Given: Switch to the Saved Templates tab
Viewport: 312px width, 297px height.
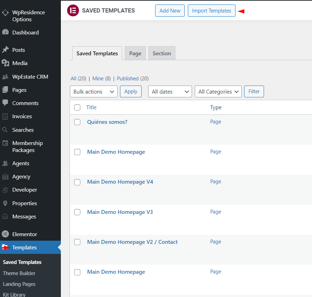Looking at the screenshot, I should point(97,53).
